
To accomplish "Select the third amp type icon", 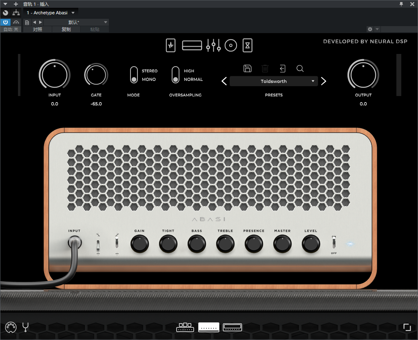I will [232, 327].
